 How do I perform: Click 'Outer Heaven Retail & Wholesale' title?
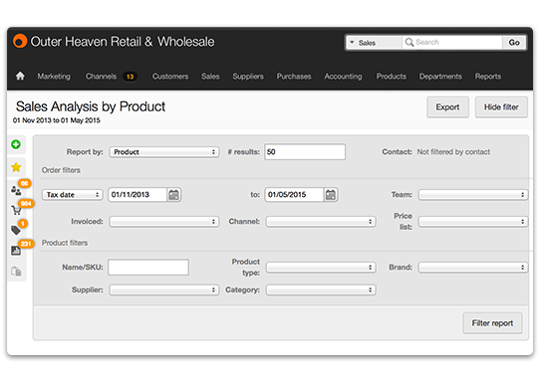pyautogui.click(x=123, y=42)
